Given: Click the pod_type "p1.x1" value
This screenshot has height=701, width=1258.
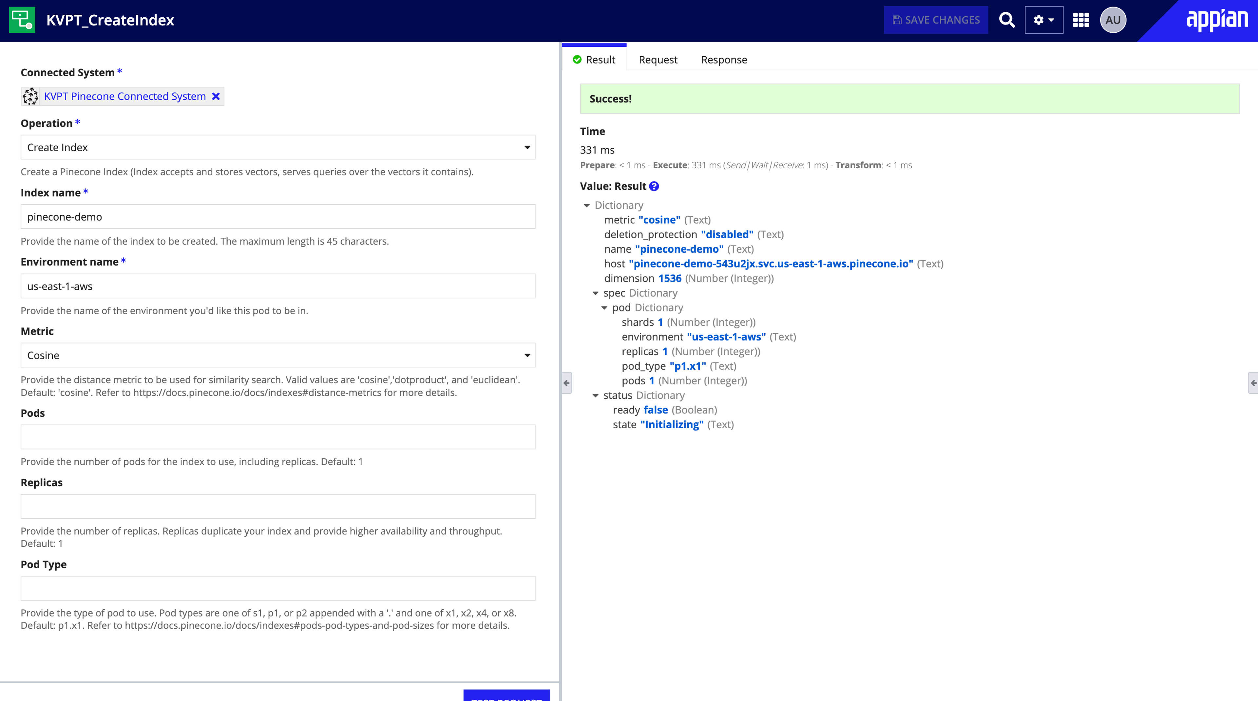Looking at the screenshot, I should point(688,366).
